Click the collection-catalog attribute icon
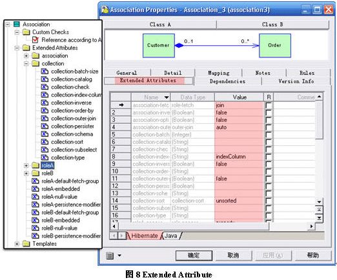This screenshot has height=280, width=337. click(45, 79)
